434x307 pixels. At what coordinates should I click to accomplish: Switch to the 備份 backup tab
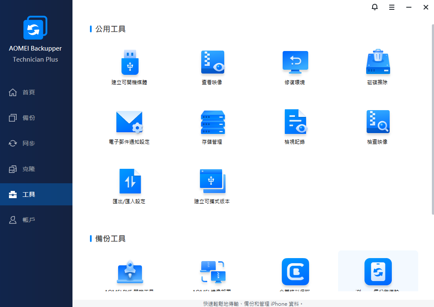(x=36, y=118)
